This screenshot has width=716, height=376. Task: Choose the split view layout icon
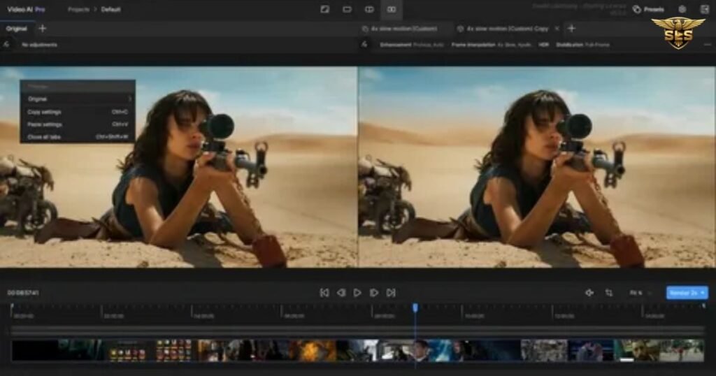(369, 9)
